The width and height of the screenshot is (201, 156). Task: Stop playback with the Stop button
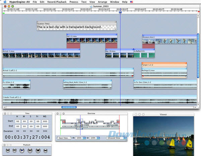(38, 151)
